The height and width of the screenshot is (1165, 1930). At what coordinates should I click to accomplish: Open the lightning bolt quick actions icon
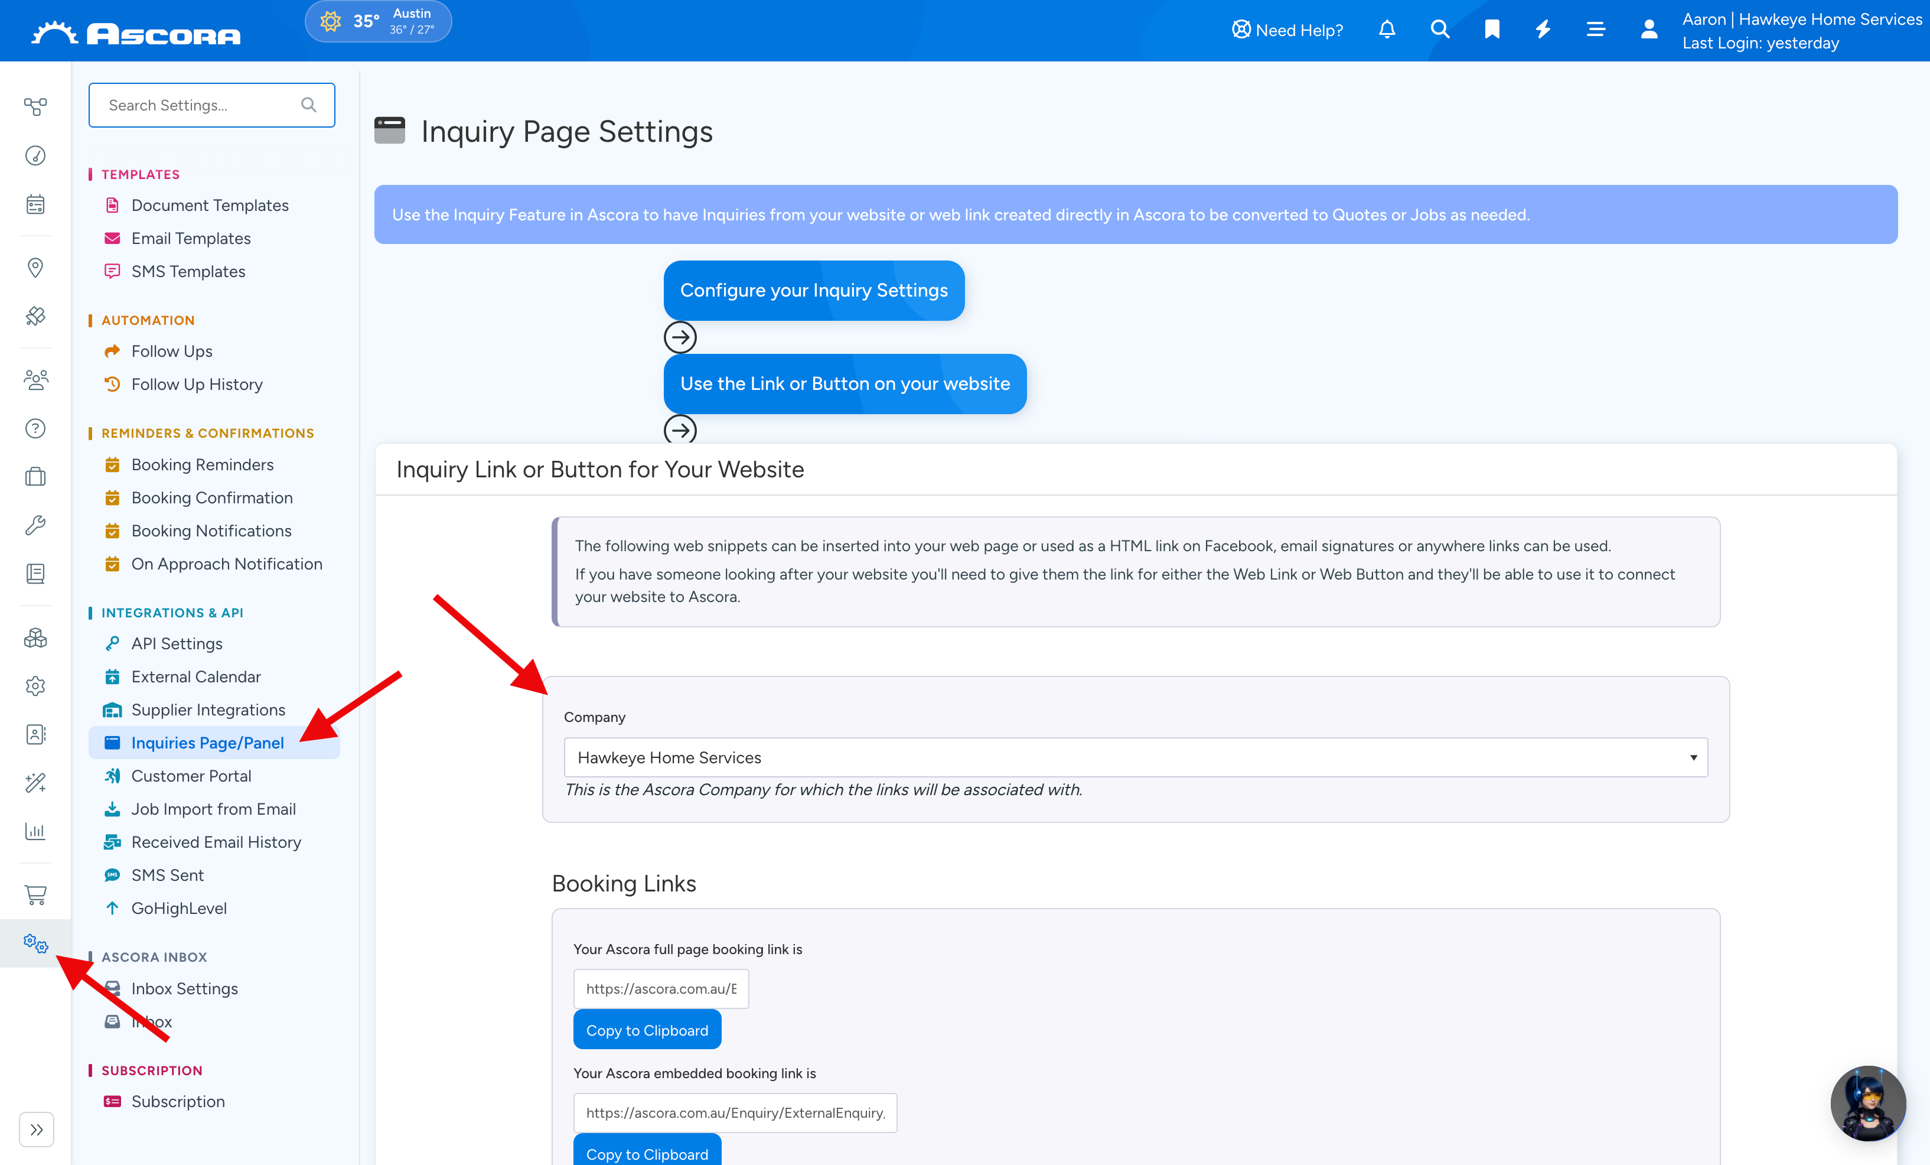[1543, 30]
